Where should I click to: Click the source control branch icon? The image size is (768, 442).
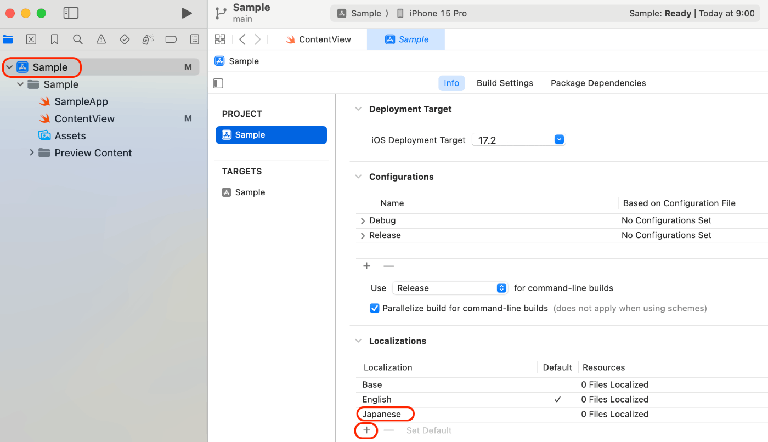point(221,13)
